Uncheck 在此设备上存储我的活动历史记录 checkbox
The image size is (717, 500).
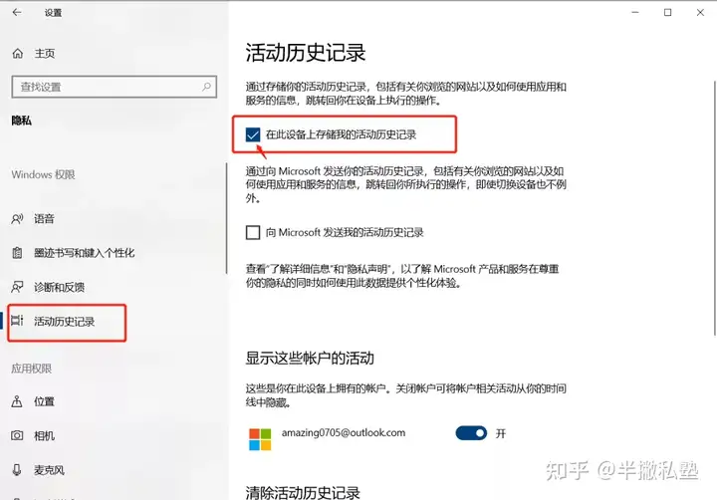pos(253,134)
